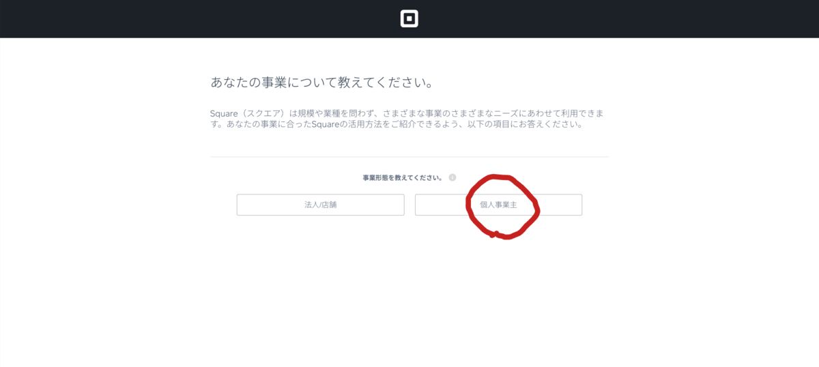The image size is (819, 367).
Task: Click the Square logo in header
Action: tap(409, 19)
